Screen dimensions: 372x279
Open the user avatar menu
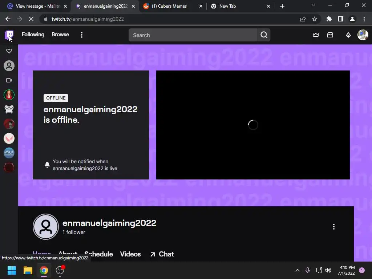363,35
